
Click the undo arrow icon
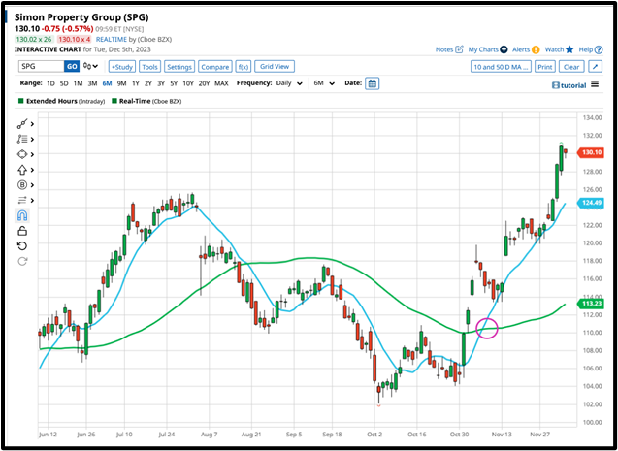click(x=22, y=246)
